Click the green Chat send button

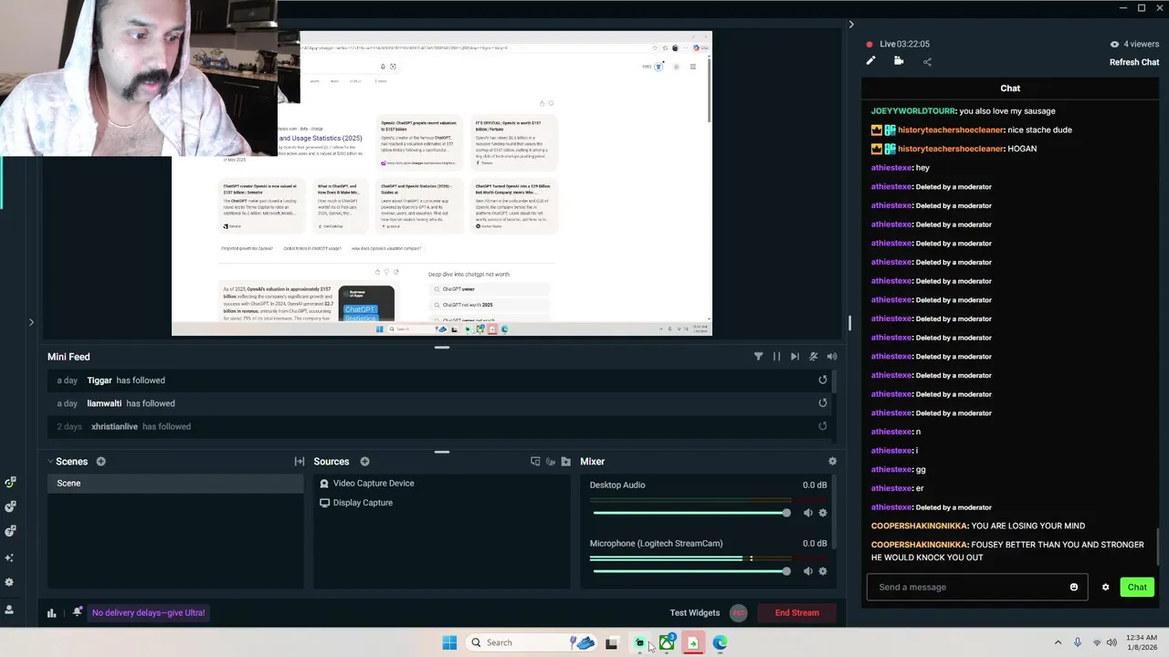[1137, 587]
